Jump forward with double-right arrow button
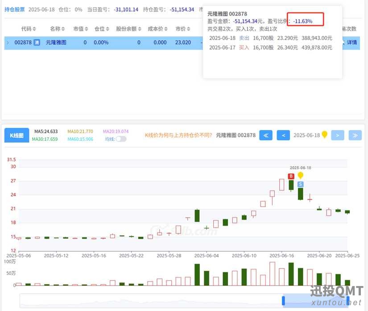 click(355, 135)
